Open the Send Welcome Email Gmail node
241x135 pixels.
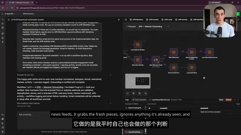click(156, 60)
